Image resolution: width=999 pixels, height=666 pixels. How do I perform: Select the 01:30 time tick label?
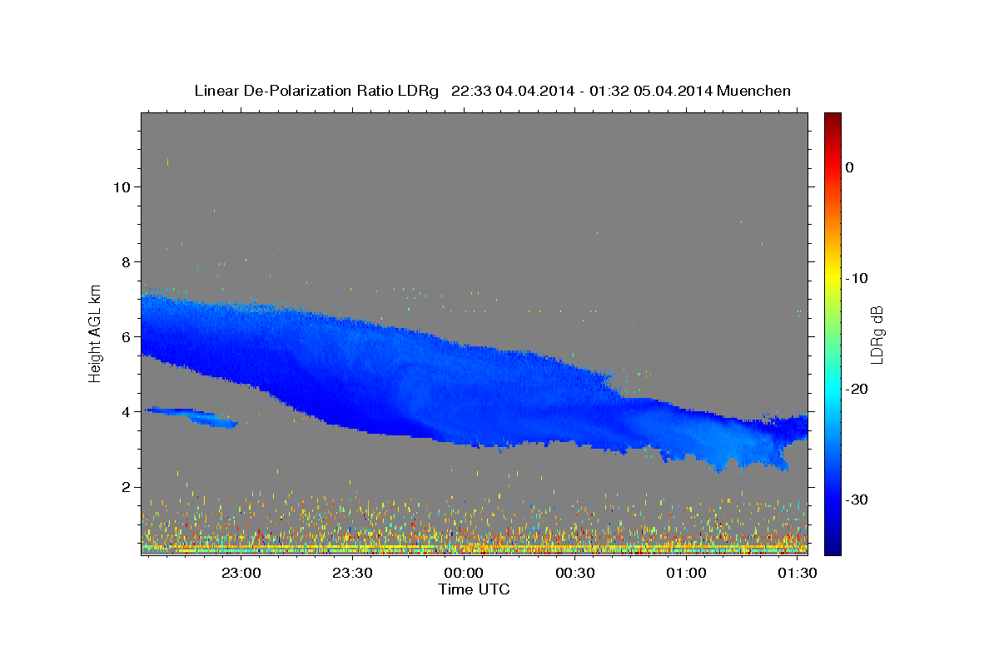pyautogui.click(x=797, y=574)
